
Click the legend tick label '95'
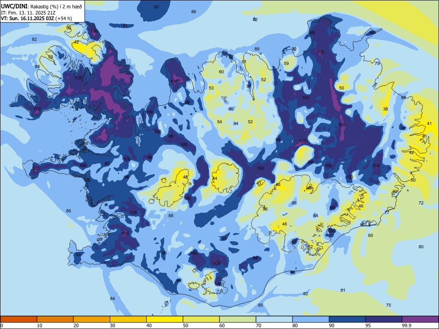(368, 325)
